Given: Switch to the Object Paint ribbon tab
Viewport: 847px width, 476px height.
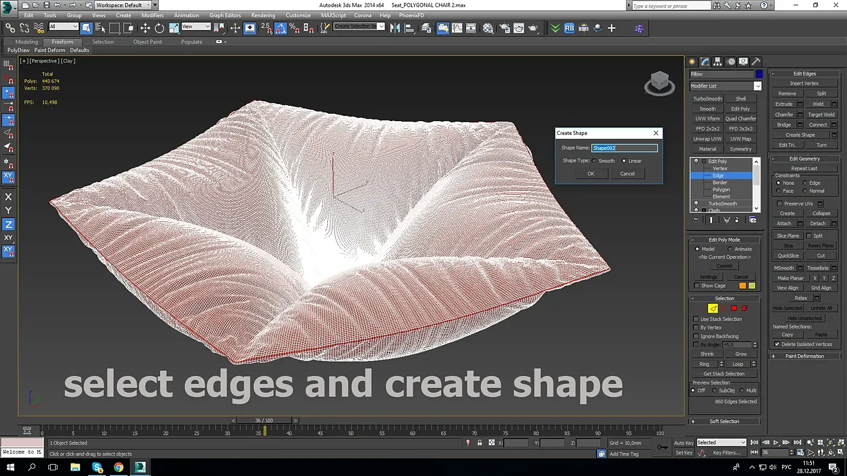Looking at the screenshot, I should click(x=147, y=42).
